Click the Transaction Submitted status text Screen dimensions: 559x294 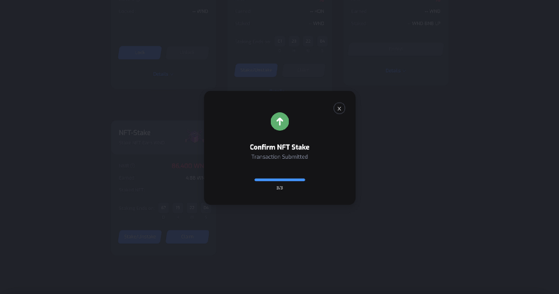pyautogui.click(x=280, y=157)
